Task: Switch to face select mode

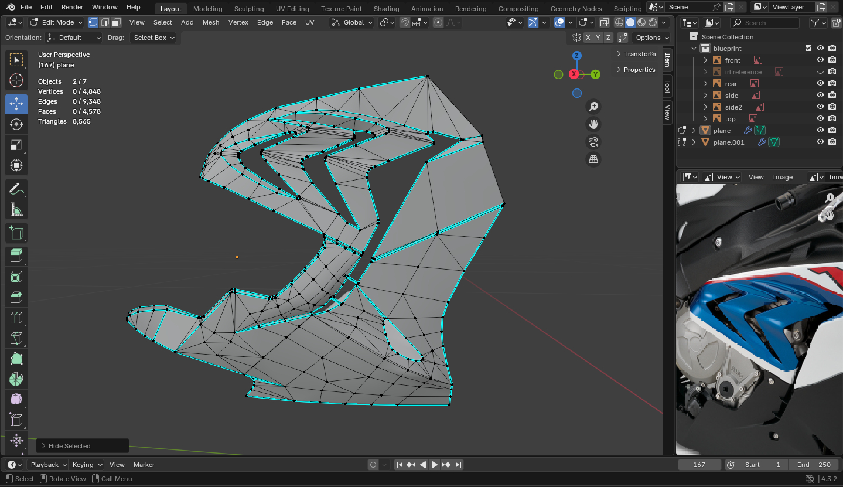Action: click(116, 22)
